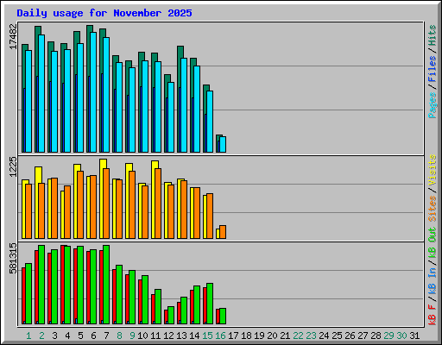
Task: Click the kB F legend label
Action: pyautogui.click(x=432, y=315)
